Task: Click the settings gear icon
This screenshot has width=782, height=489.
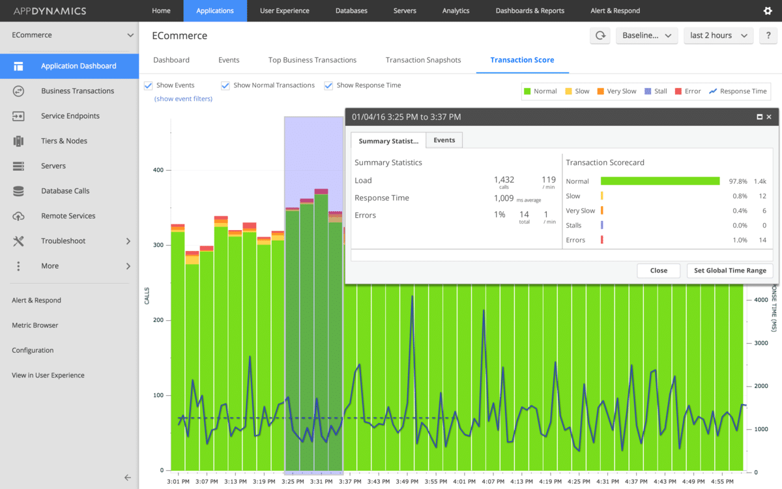Action: click(x=767, y=10)
